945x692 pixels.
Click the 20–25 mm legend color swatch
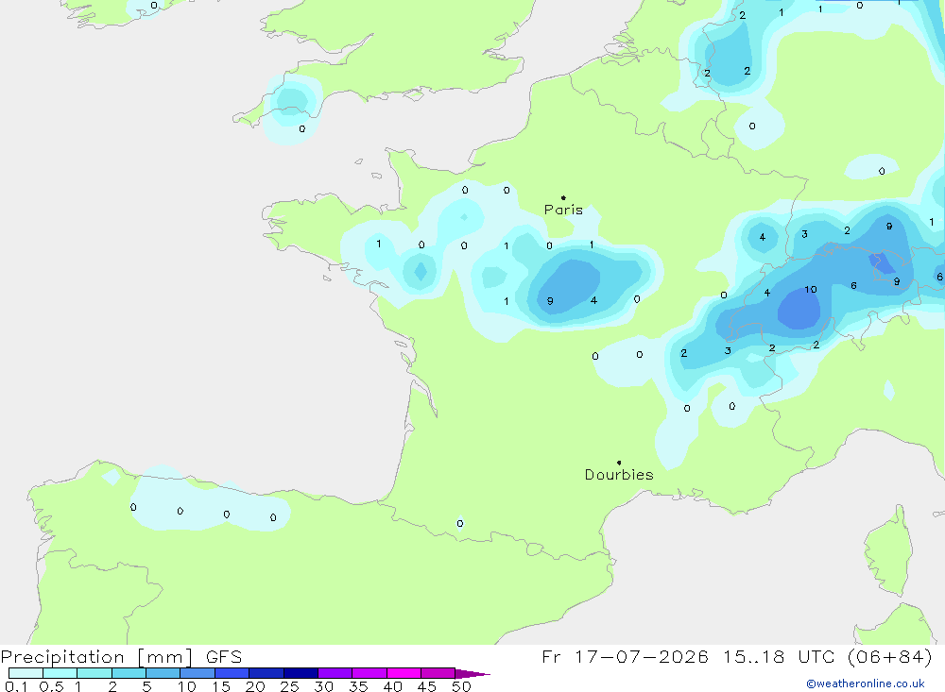[x=266, y=673]
